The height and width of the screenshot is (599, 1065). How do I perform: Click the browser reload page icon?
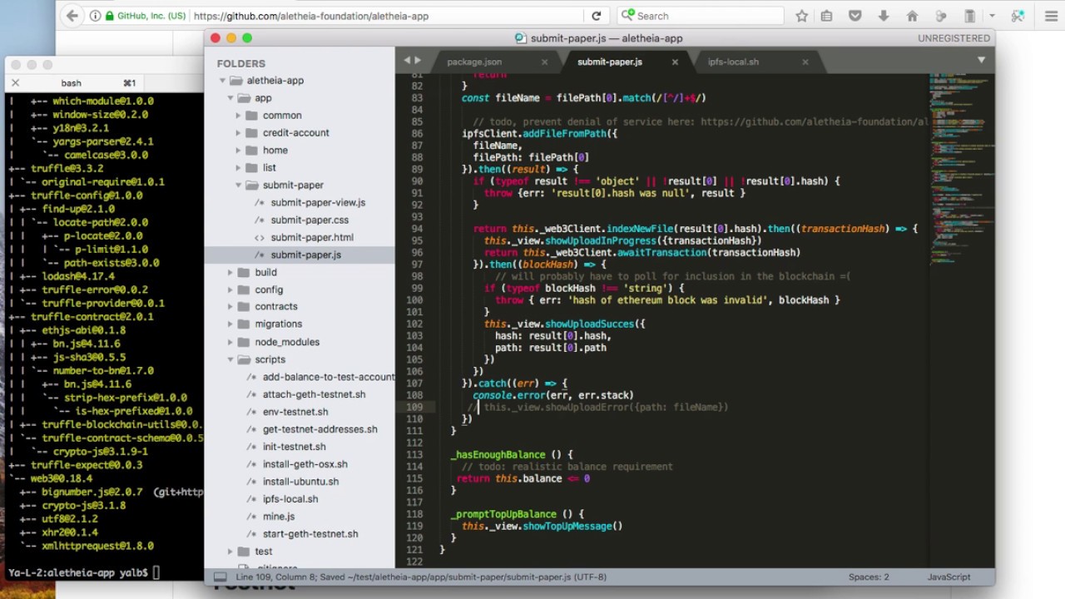pos(596,16)
